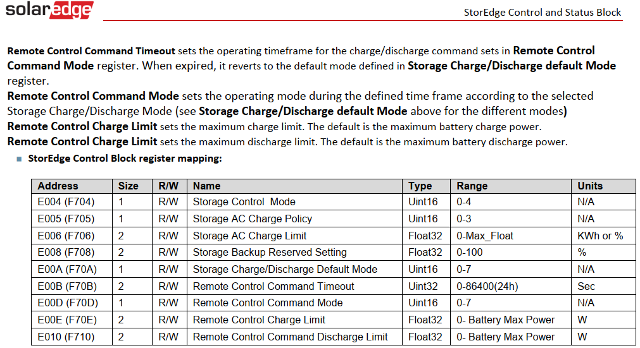Select the KWh or % units cell
The image size is (640, 348).
coord(600,236)
